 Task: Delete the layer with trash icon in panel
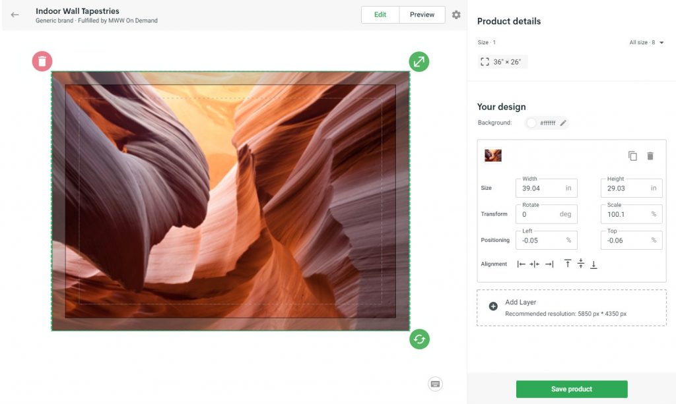(x=650, y=156)
